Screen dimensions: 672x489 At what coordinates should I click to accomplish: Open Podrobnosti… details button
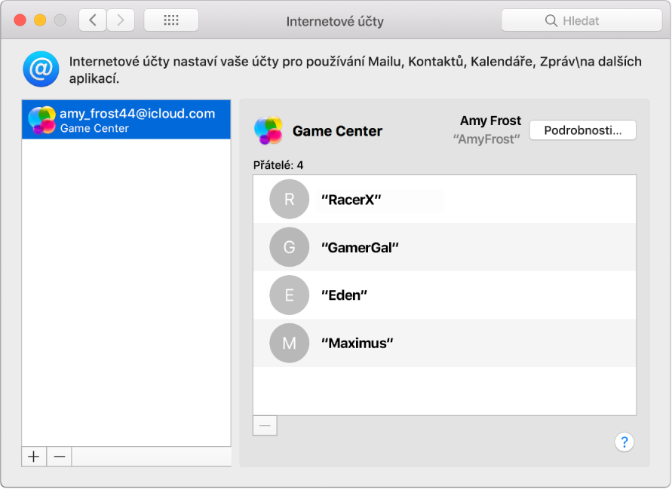click(x=583, y=130)
